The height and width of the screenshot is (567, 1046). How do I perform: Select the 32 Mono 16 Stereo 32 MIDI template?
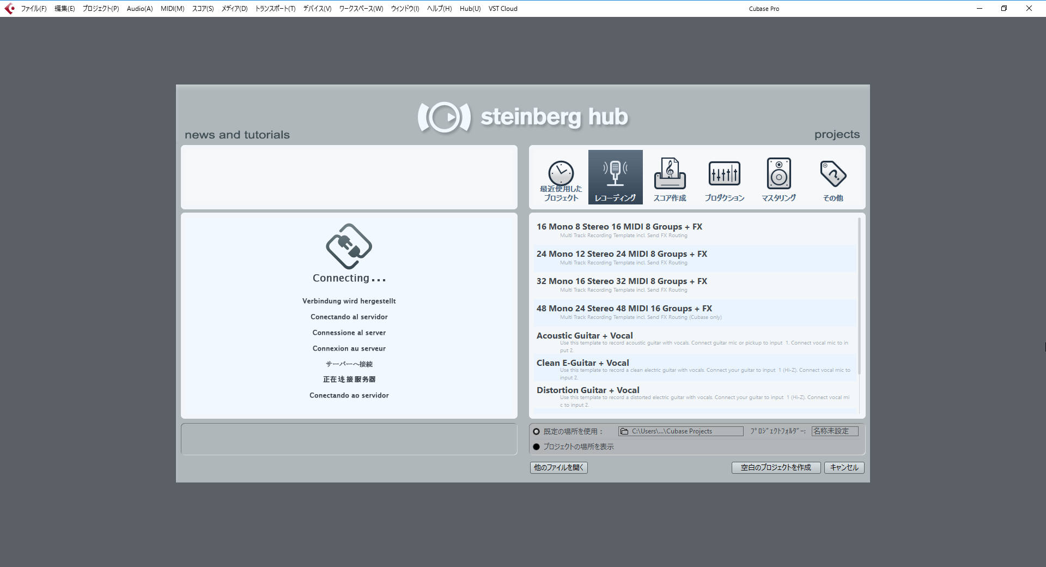[x=695, y=285]
